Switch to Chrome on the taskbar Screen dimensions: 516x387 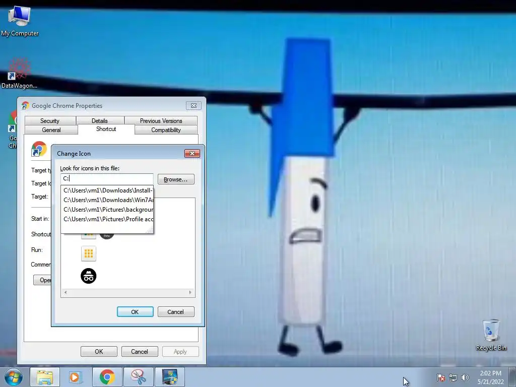(x=107, y=377)
